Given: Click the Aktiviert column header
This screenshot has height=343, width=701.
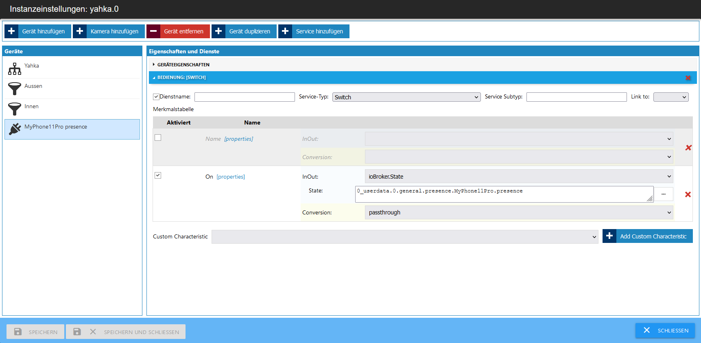Looking at the screenshot, I should pyautogui.click(x=179, y=122).
